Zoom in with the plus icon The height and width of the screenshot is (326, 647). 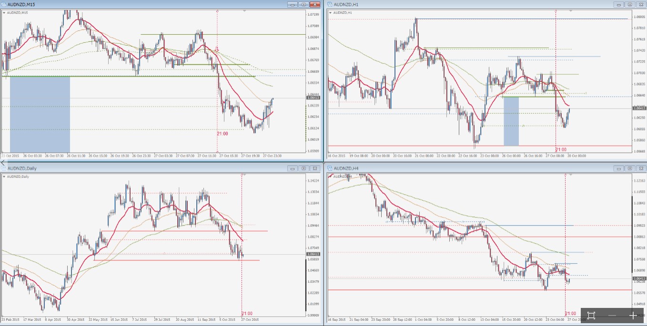(633, 316)
